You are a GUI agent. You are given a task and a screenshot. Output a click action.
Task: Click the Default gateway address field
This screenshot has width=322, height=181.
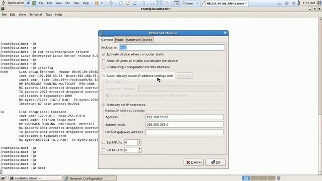(185, 132)
